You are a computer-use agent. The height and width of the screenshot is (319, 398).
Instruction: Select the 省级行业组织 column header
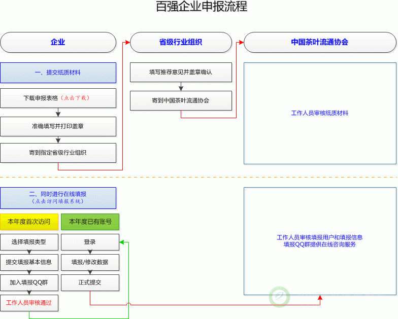[181, 43]
